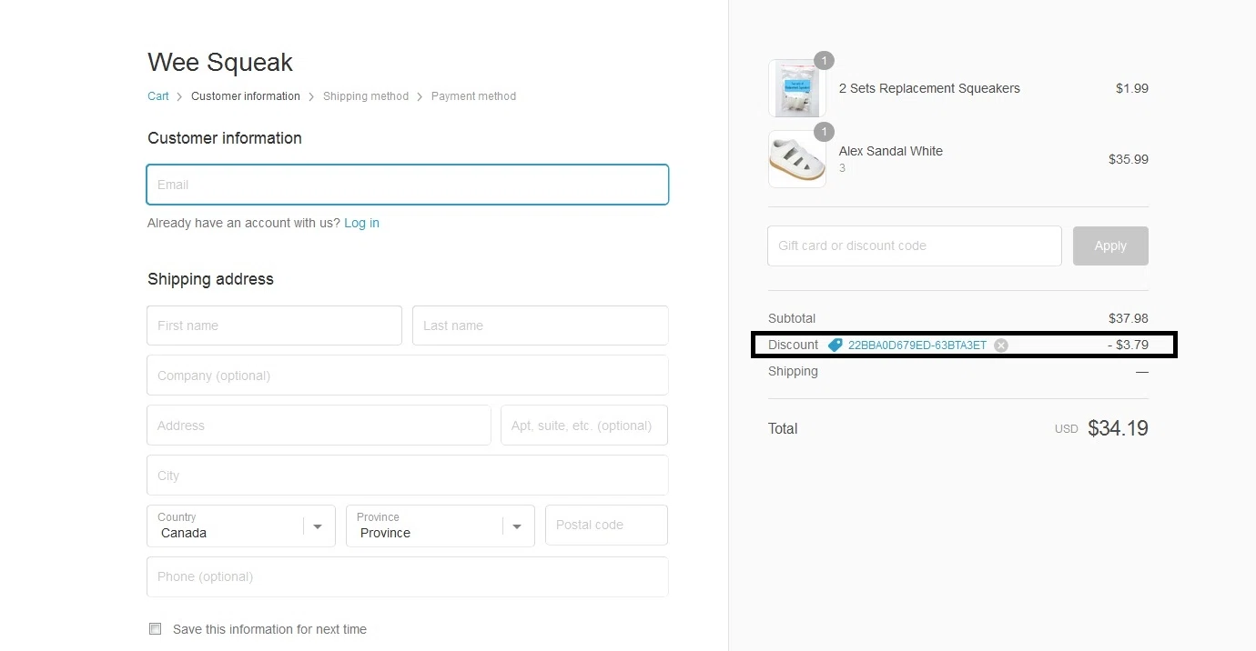Remove the applied discount code
Viewport: 1256px width, 651px height.
1001,346
